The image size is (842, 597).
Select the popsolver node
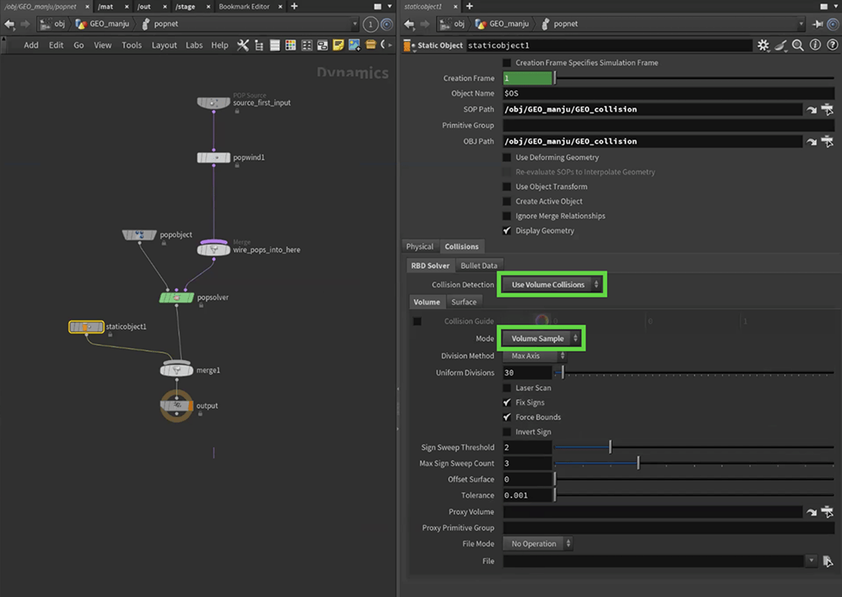point(176,298)
